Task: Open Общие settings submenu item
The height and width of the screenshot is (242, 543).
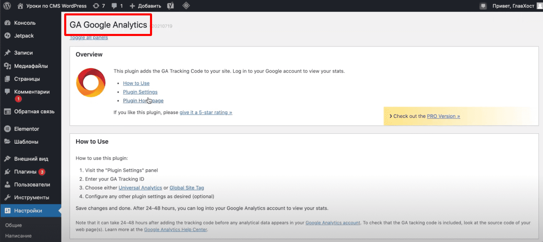Action: tap(13, 225)
